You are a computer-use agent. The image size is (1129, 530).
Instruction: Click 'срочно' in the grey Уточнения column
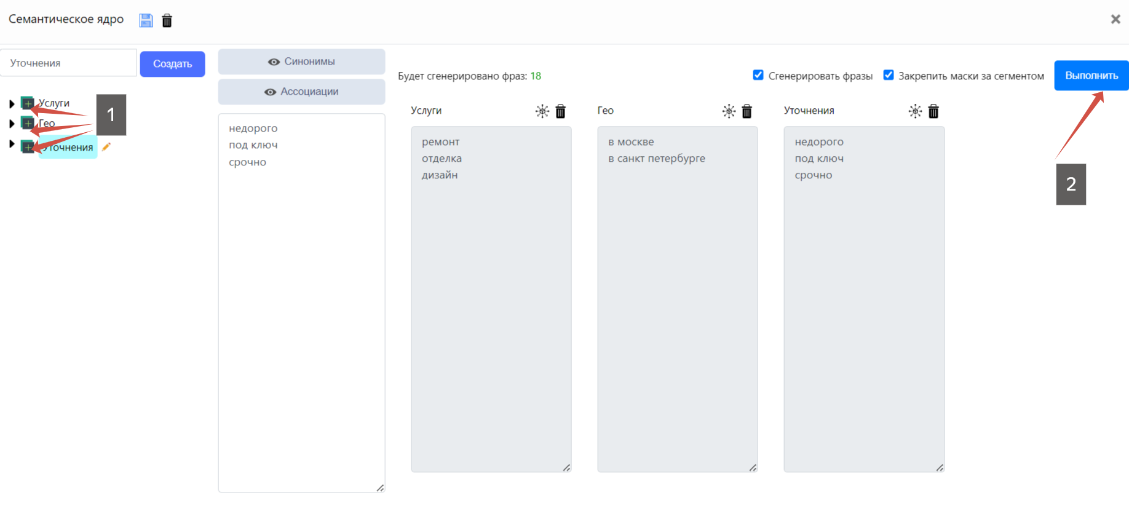(813, 175)
